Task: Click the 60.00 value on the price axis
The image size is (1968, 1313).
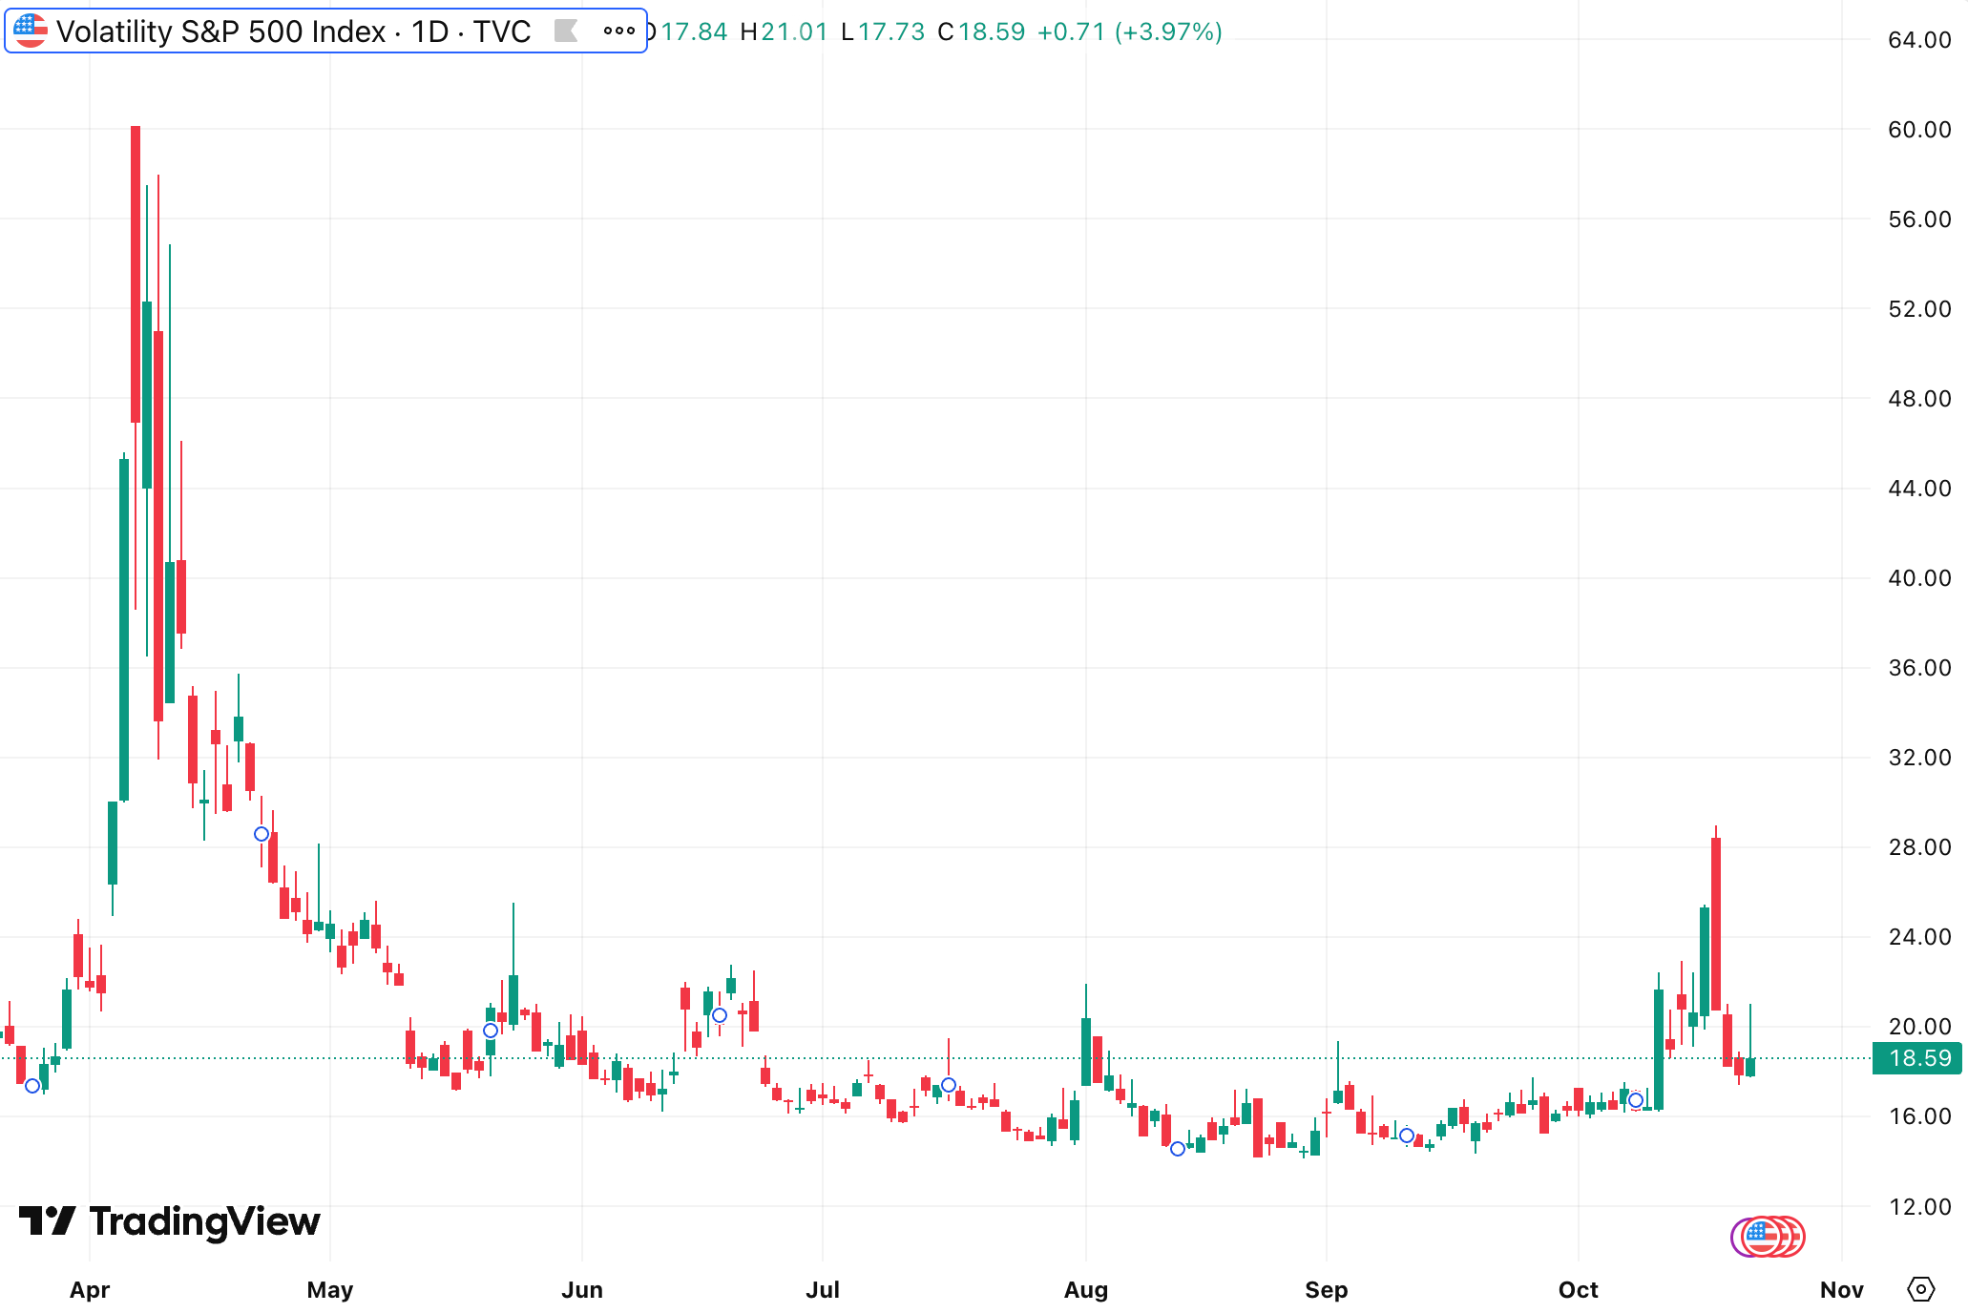Action: 1918,130
